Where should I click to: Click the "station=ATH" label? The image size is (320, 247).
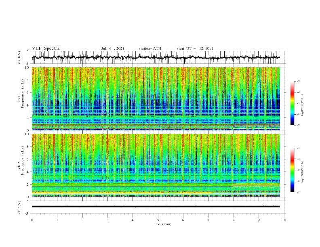pyautogui.click(x=150, y=48)
